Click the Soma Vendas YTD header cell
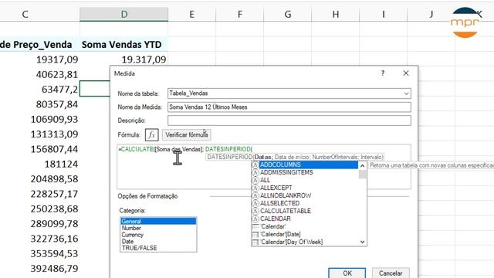The height and width of the screenshot is (278, 494). [123, 45]
